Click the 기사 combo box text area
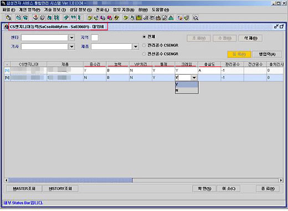 pos(44,47)
